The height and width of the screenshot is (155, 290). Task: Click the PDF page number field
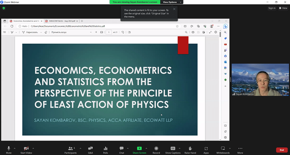(109, 32)
